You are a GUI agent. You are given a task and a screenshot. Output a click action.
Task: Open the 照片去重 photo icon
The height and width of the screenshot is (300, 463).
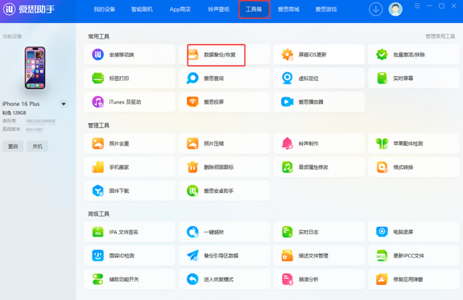(98, 144)
